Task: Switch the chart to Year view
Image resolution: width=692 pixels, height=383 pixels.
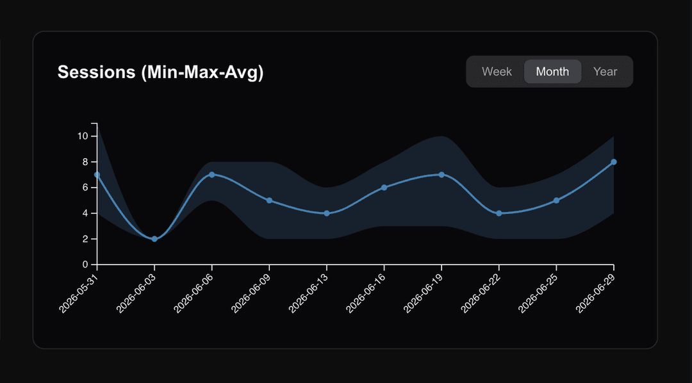Action: coord(605,72)
